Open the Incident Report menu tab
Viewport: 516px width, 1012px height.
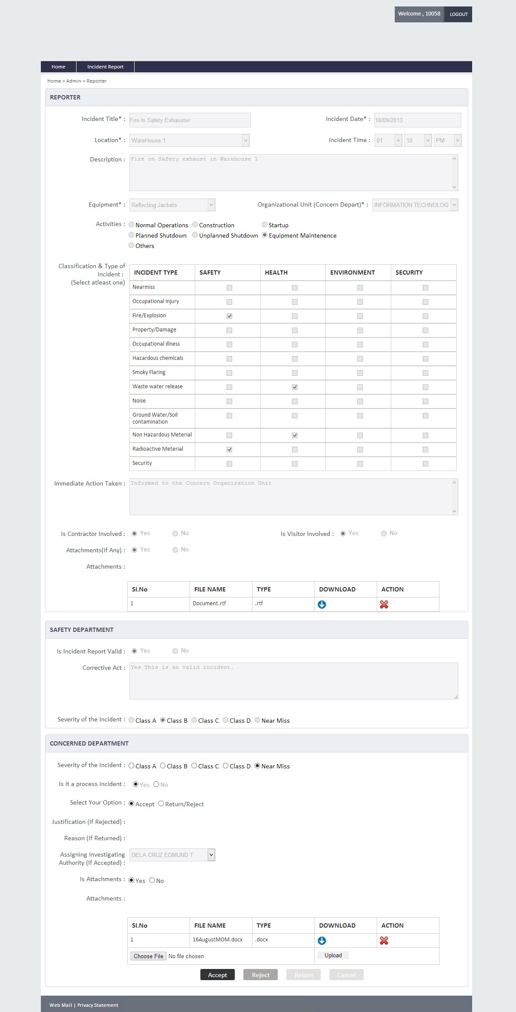click(x=105, y=67)
